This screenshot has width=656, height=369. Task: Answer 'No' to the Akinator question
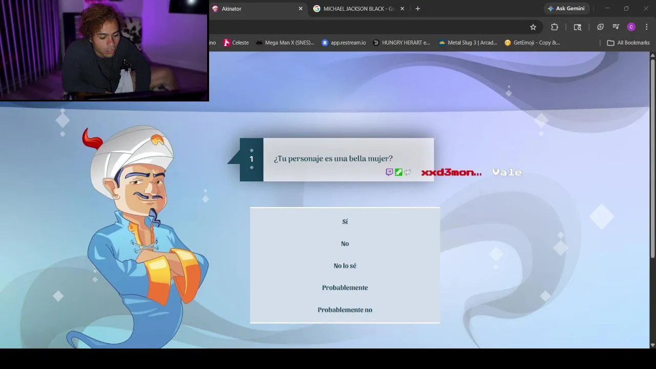point(345,244)
